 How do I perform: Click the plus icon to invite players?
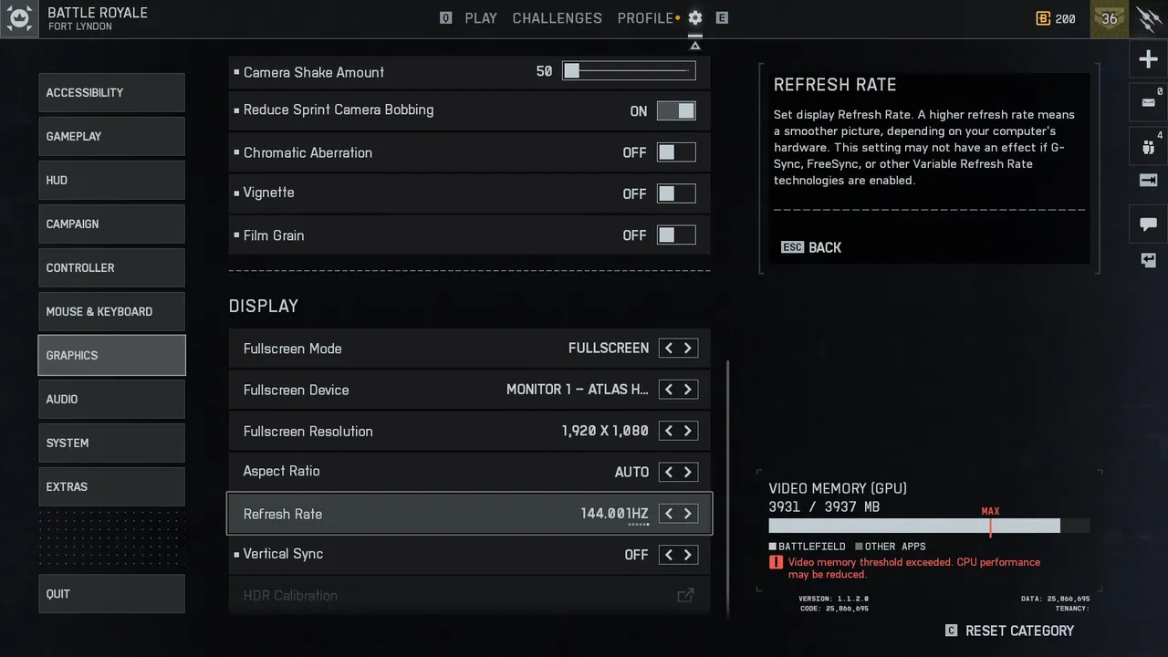click(x=1148, y=60)
